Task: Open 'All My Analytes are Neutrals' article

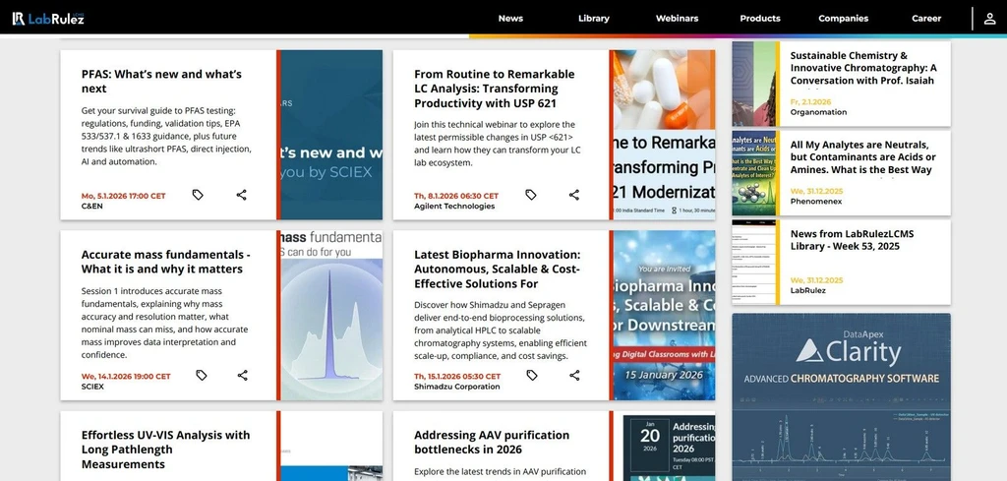Action: pos(862,157)
